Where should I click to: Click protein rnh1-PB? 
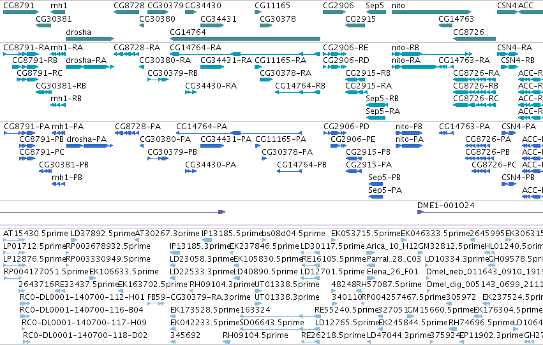(67, 178)
